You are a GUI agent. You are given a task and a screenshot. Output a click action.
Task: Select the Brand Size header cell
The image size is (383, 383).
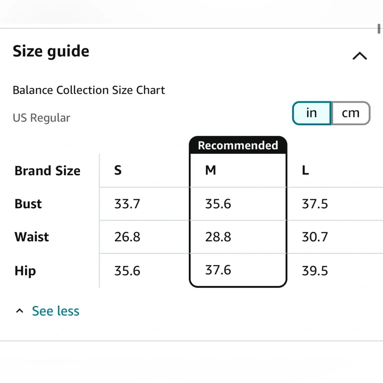(x=47, y=170)
